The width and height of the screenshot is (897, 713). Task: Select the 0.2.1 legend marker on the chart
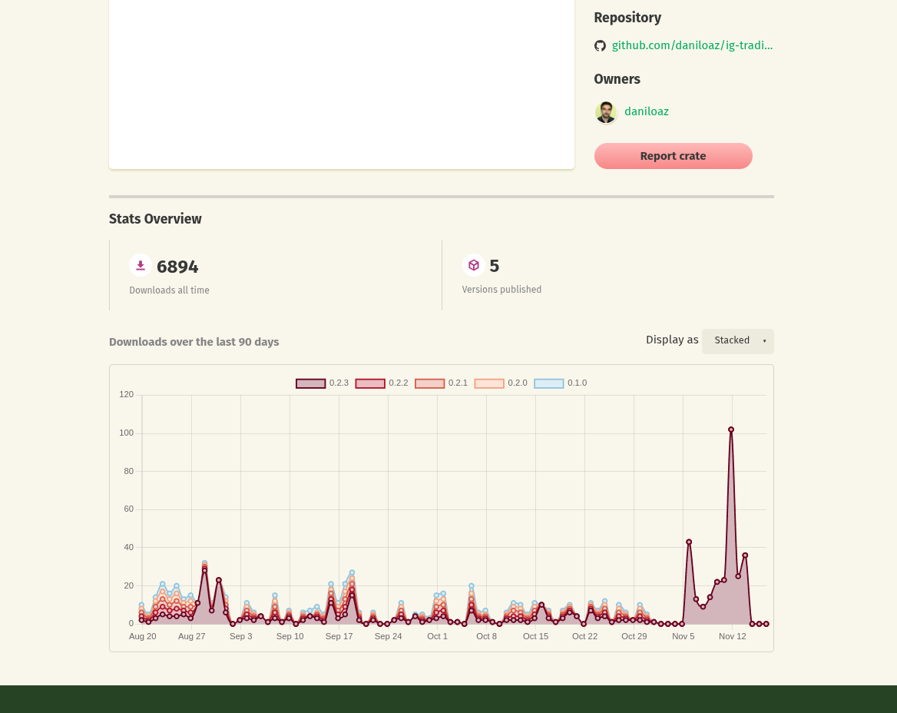coord(429,383)
